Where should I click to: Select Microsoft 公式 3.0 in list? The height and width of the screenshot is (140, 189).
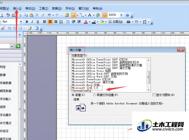click(x=85, y=88)
